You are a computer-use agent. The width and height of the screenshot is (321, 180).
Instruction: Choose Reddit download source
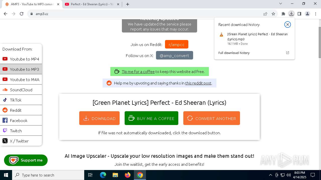tap(21, 110)
